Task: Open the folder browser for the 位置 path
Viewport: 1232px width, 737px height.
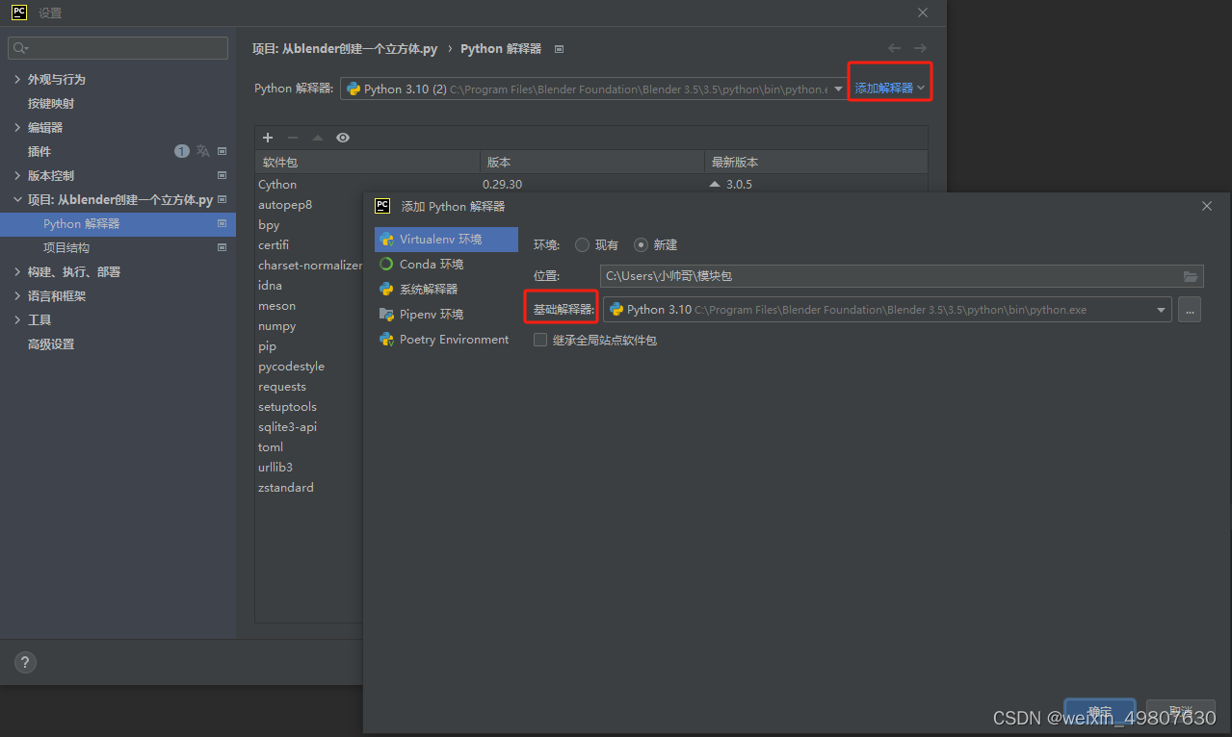Action: coord(1191,276)
